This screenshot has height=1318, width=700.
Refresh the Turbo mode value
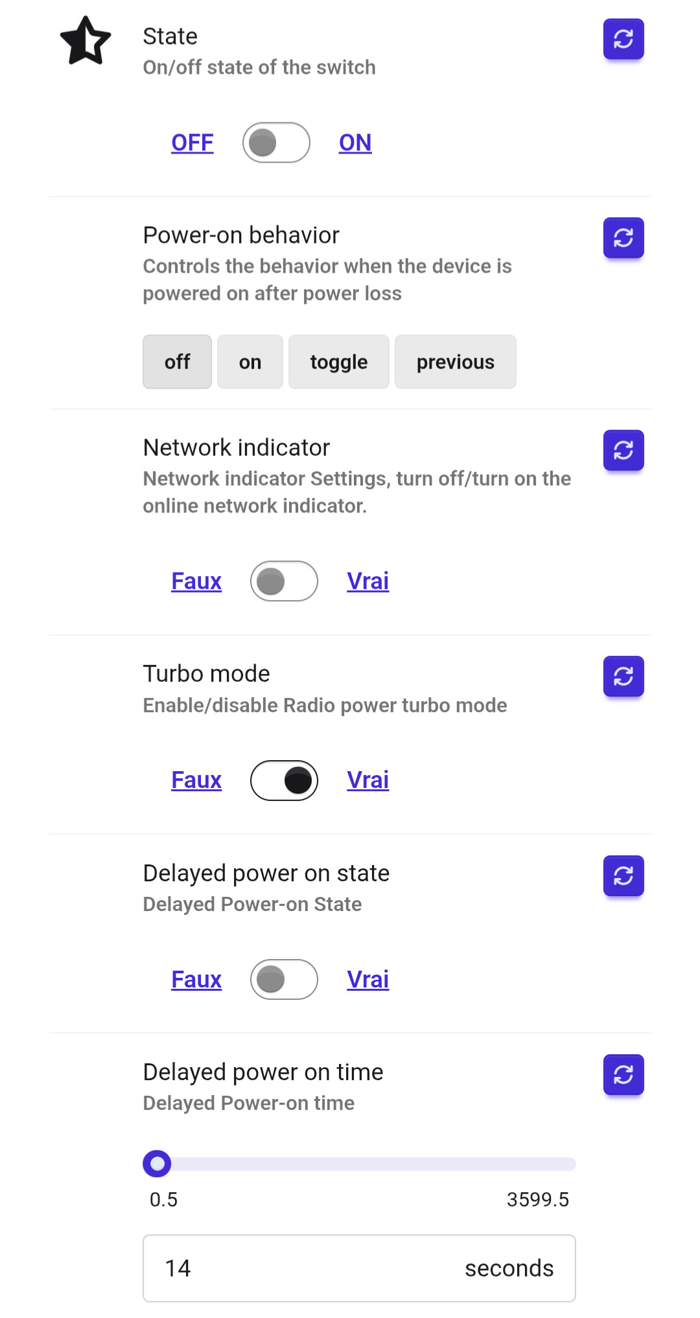[x=623, y=676]
